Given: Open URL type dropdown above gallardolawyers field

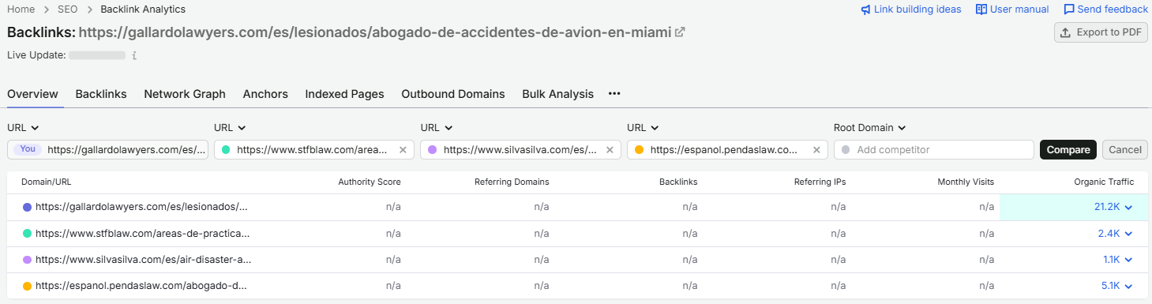Looking at the screenshot, I should (x=24, y=127).
